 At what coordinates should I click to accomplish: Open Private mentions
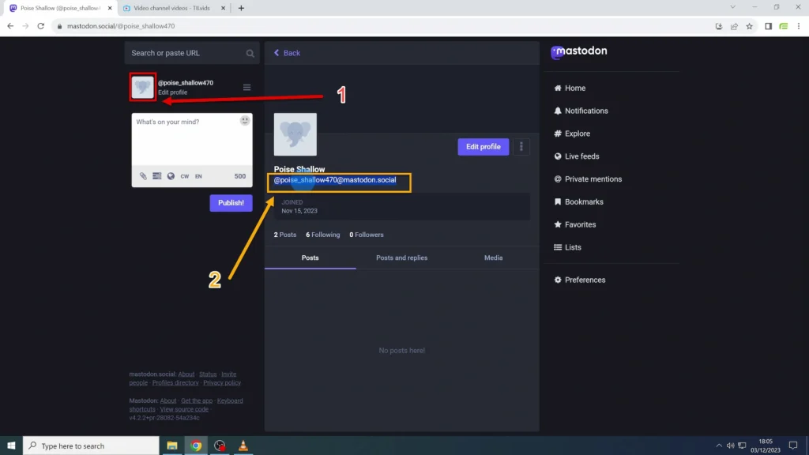(588, 179)
